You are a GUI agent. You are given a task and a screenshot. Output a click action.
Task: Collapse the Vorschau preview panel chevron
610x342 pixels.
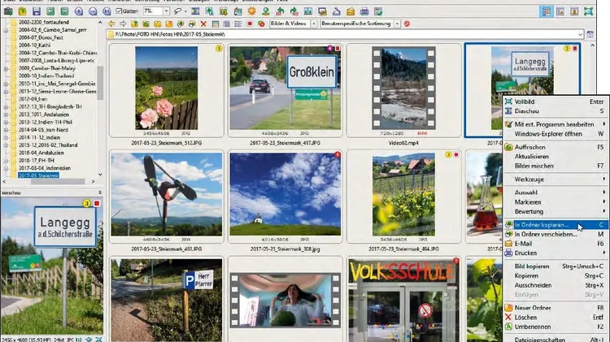coord(99,193)
